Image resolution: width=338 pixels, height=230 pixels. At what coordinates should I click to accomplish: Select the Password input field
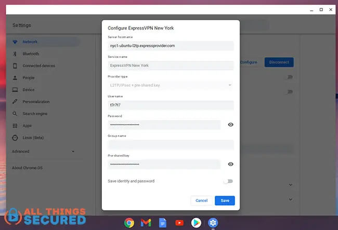[x=164, y=125]
